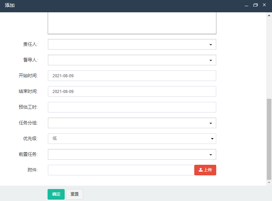Open the 优先级 dropdown showing 低

coord(132,139)
